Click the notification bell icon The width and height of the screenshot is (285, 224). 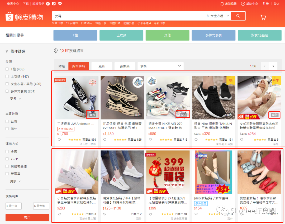(x=222, y=4)
